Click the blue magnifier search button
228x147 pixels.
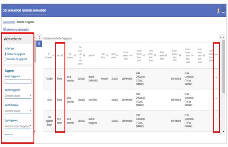point(39,44)
